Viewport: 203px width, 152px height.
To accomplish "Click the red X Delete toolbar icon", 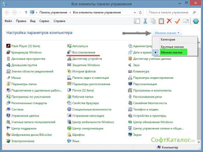I will coord(169,21).
